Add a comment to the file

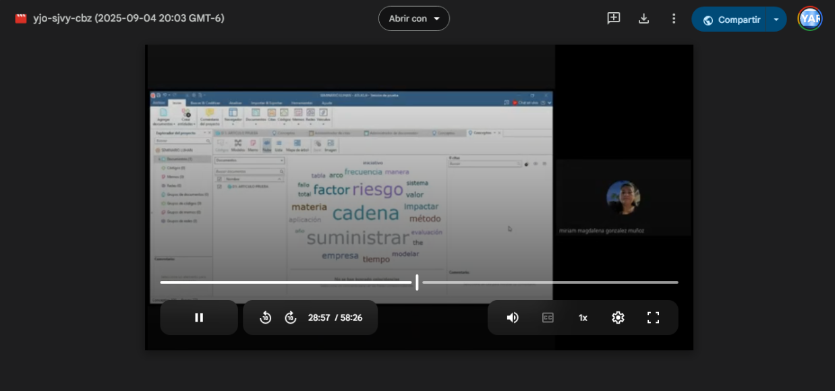point(613,19)
